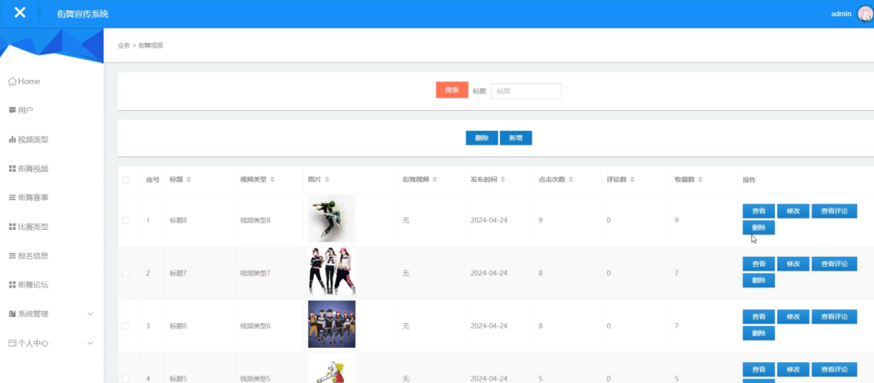This screenshot has height=383, width=874.
Task: Sort by 视频类型 column arrows
Action: point(272,180)
